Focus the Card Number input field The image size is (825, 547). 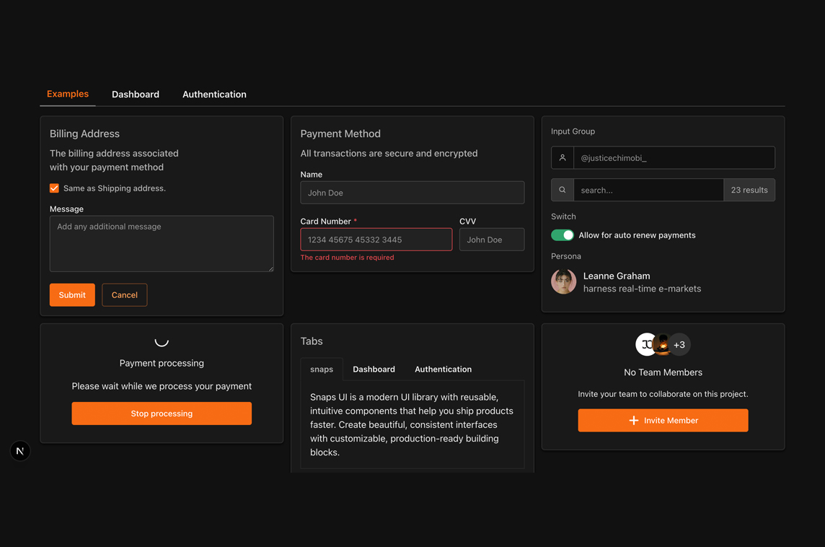click(376, 240)
